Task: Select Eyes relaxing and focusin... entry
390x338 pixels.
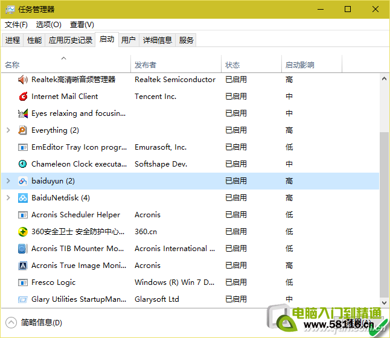Action: point(78,113)
